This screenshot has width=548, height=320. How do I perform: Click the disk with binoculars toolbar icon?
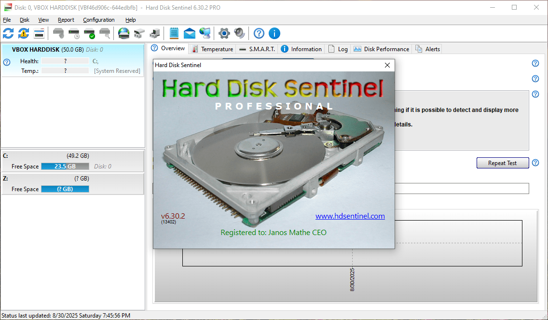(x=139, y=33)
